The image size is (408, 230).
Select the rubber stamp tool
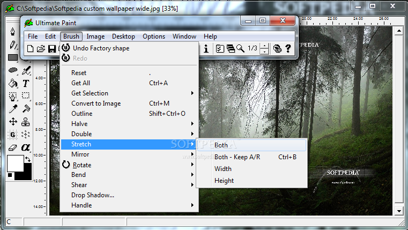26,122
